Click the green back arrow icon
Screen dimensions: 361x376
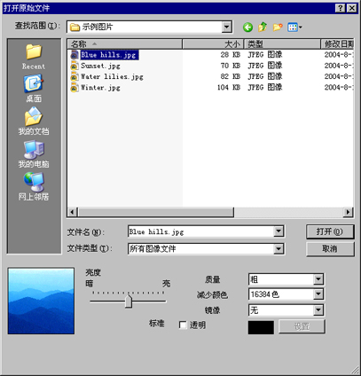(x=247, y=27)
